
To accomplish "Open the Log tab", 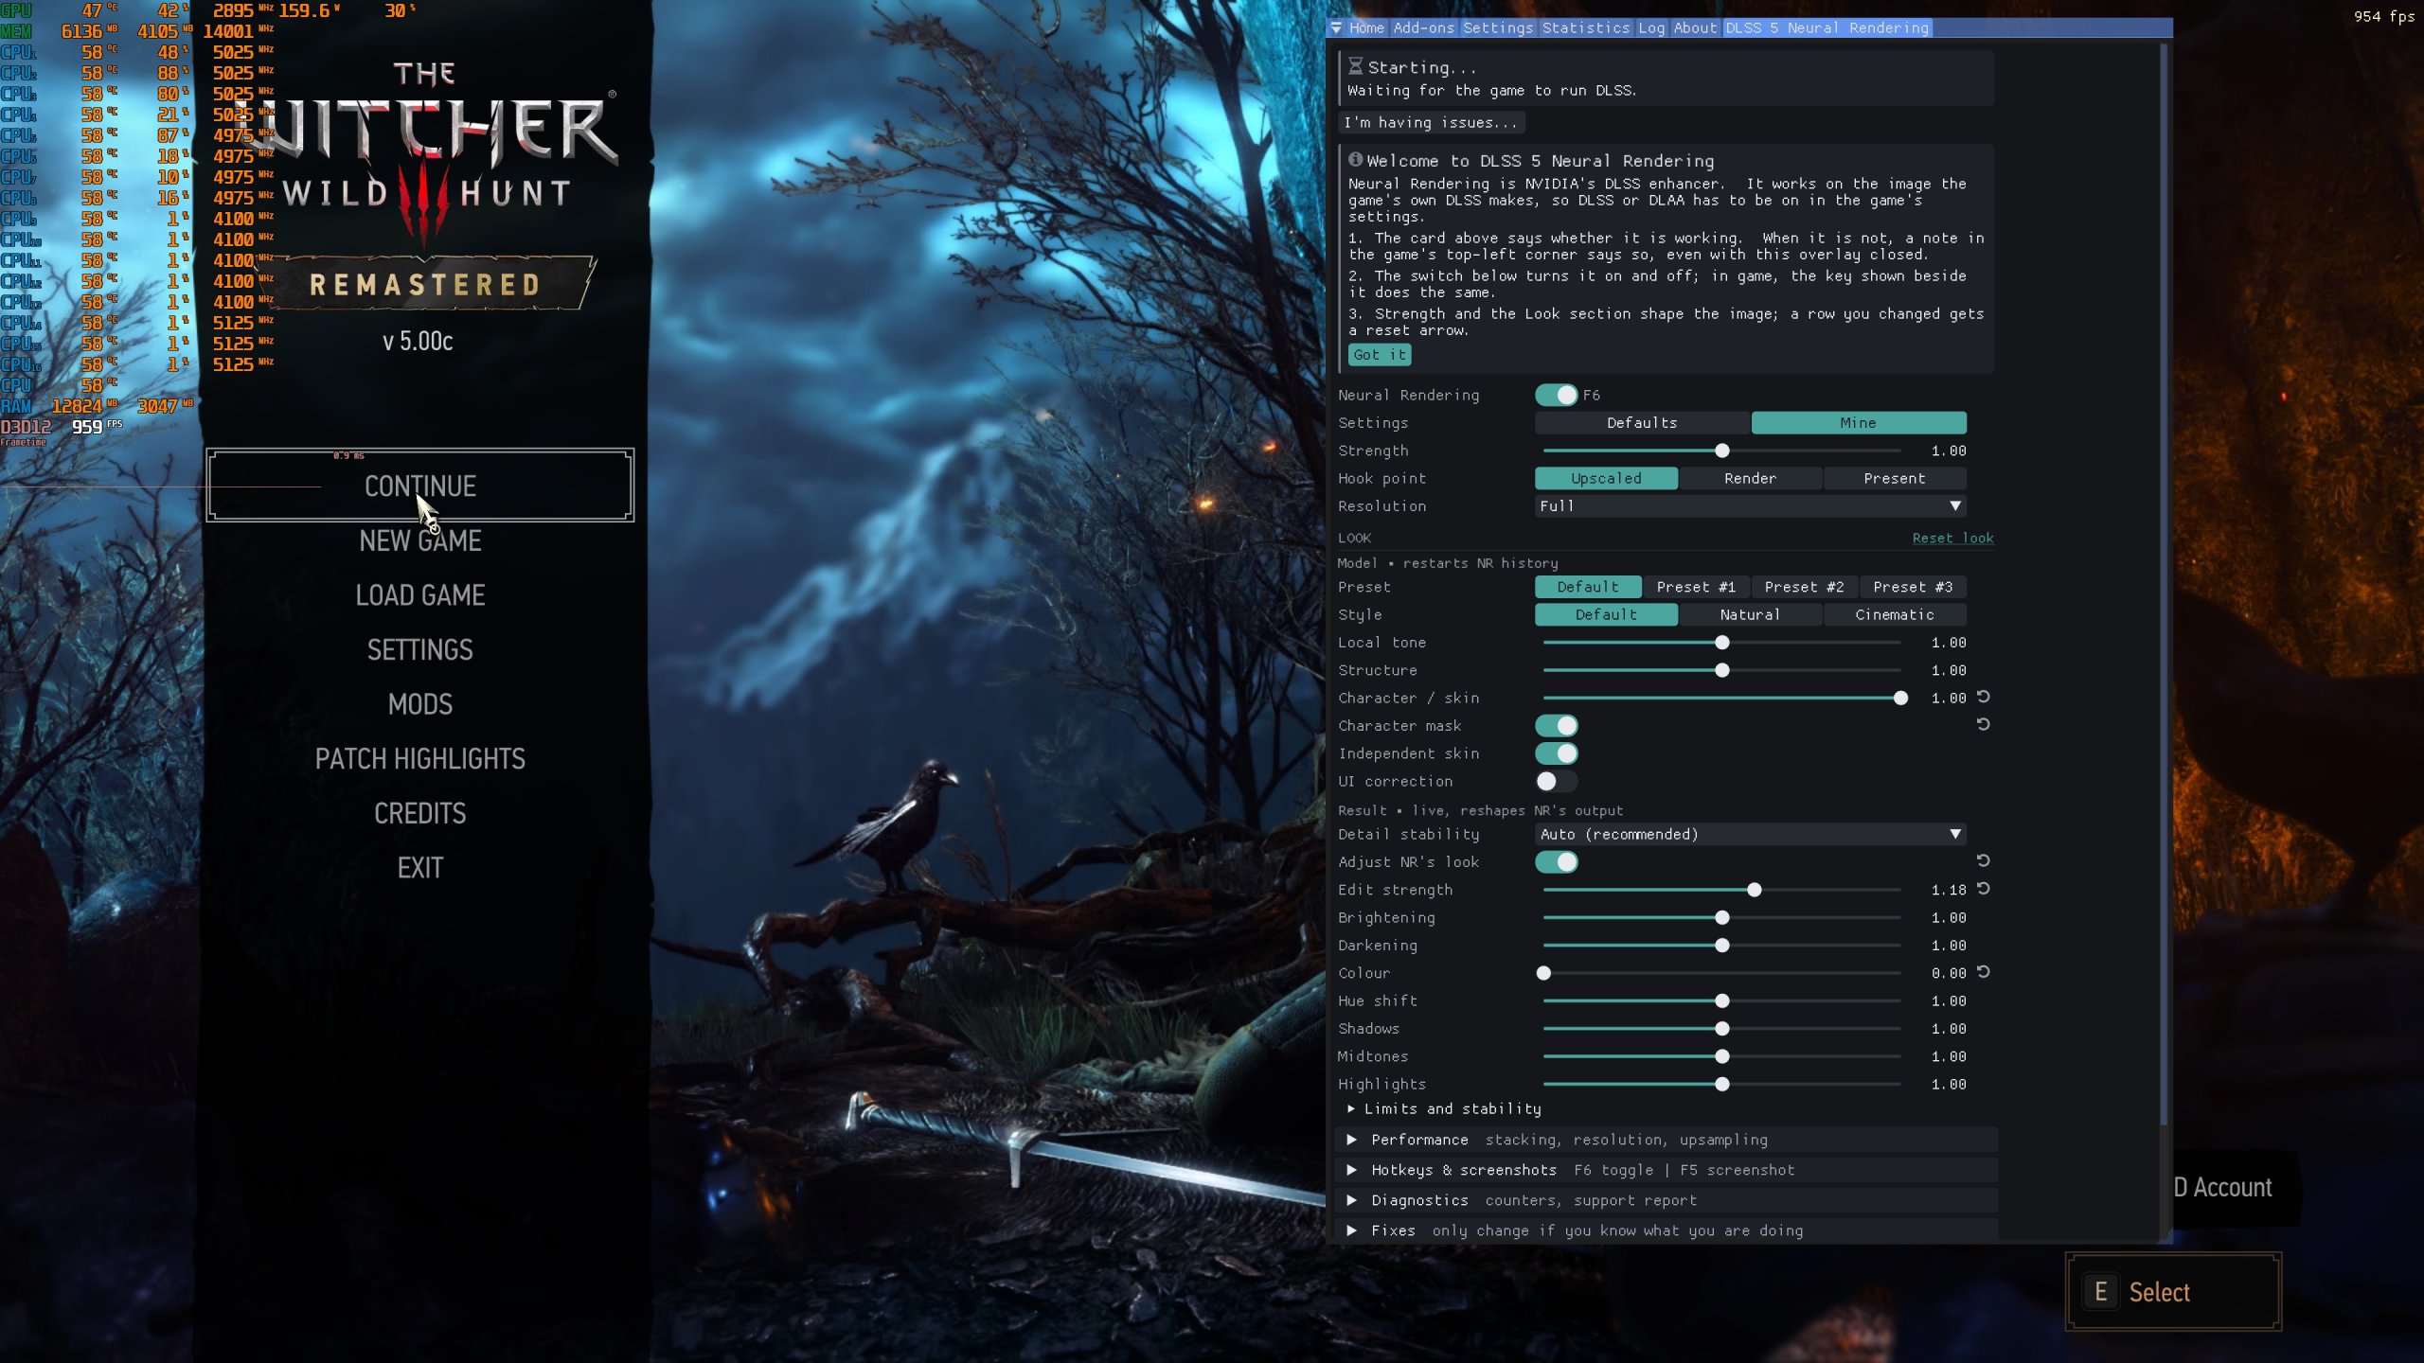I will [x=1651, y=28].
